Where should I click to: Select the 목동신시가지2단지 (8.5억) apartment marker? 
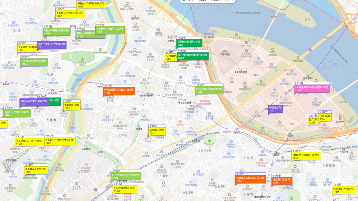coord(70,14)
